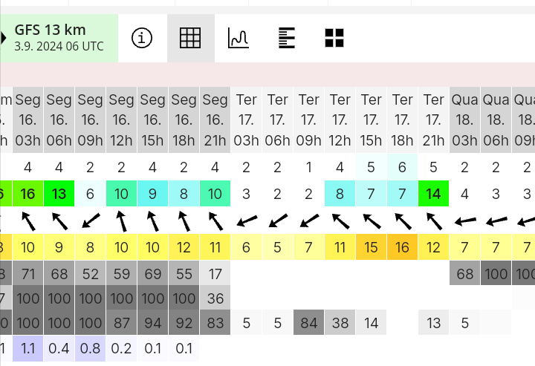The image size is (535, 366).
Task: Open the model info icon
Action: [142, 38]
